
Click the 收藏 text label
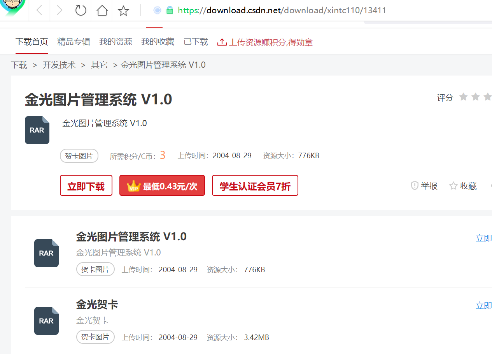(x=468, y=186)
